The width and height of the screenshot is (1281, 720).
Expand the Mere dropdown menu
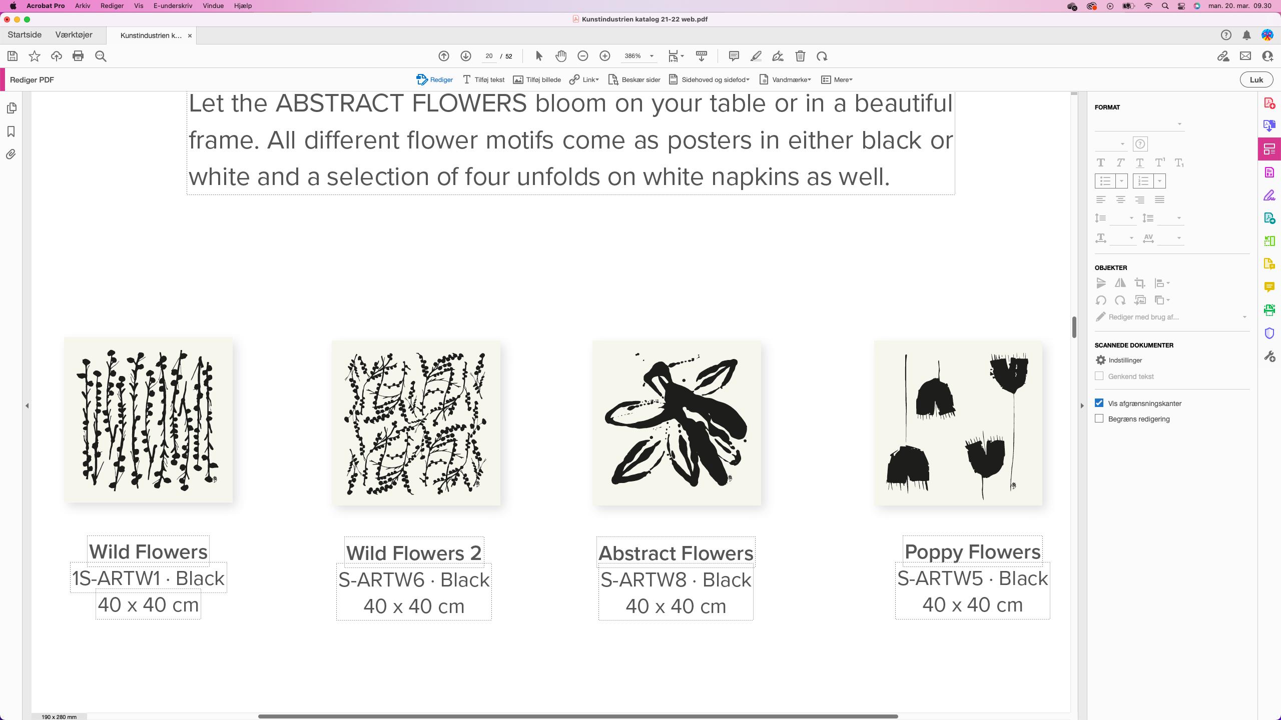[x=837, y=79]
